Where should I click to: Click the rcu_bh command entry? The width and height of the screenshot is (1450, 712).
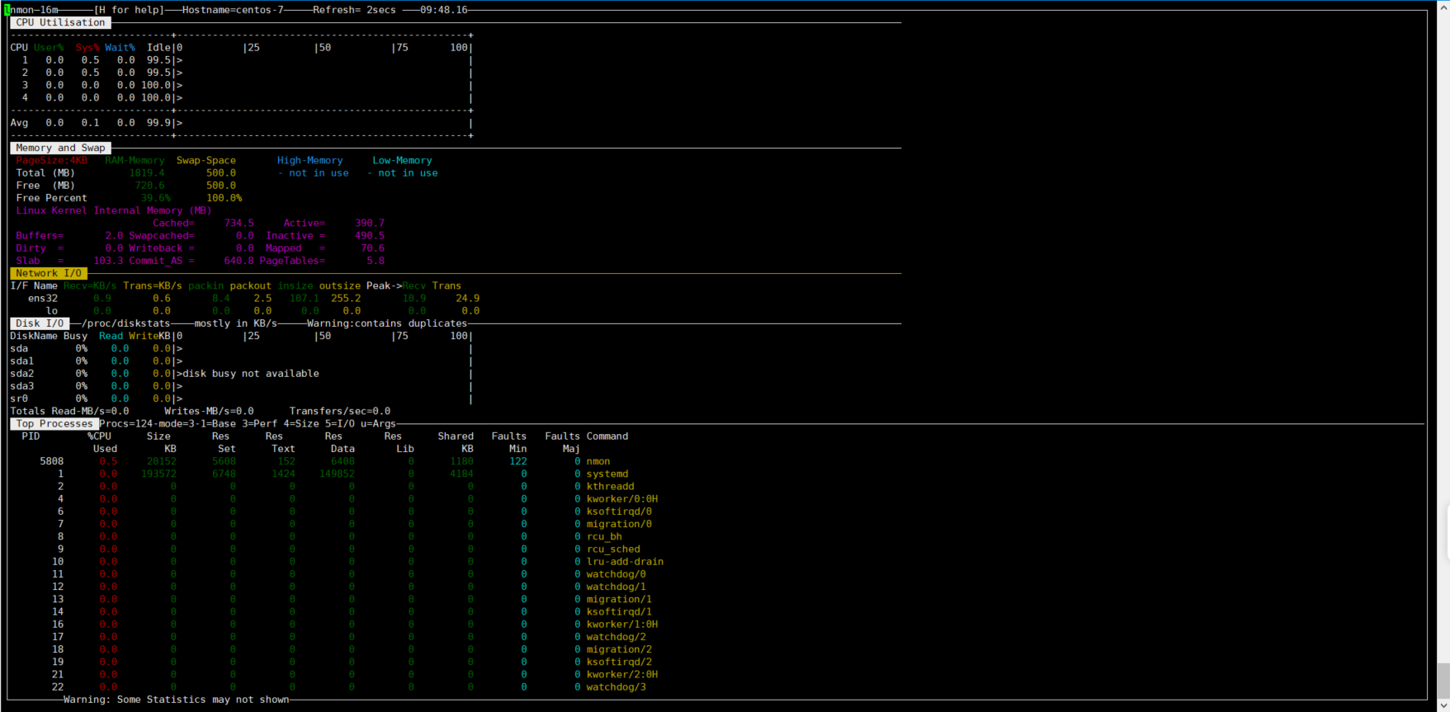[604, 536]
